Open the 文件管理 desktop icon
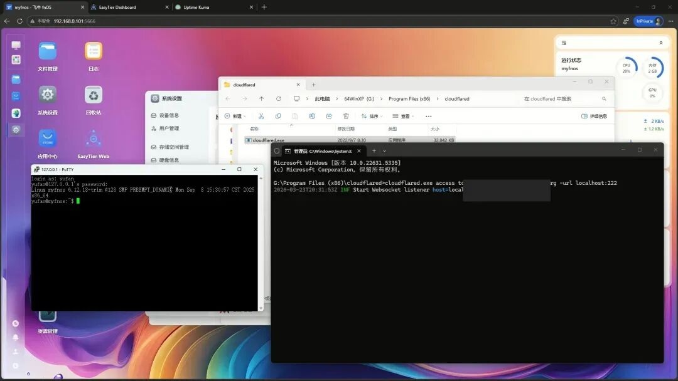Viewport: 678px width, 381px height. [48, 51]
